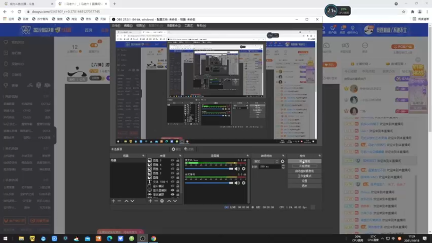Screen dimensions: 432x243
Task: Open the Windows Start menu
Action: click(x=5, y=239)
